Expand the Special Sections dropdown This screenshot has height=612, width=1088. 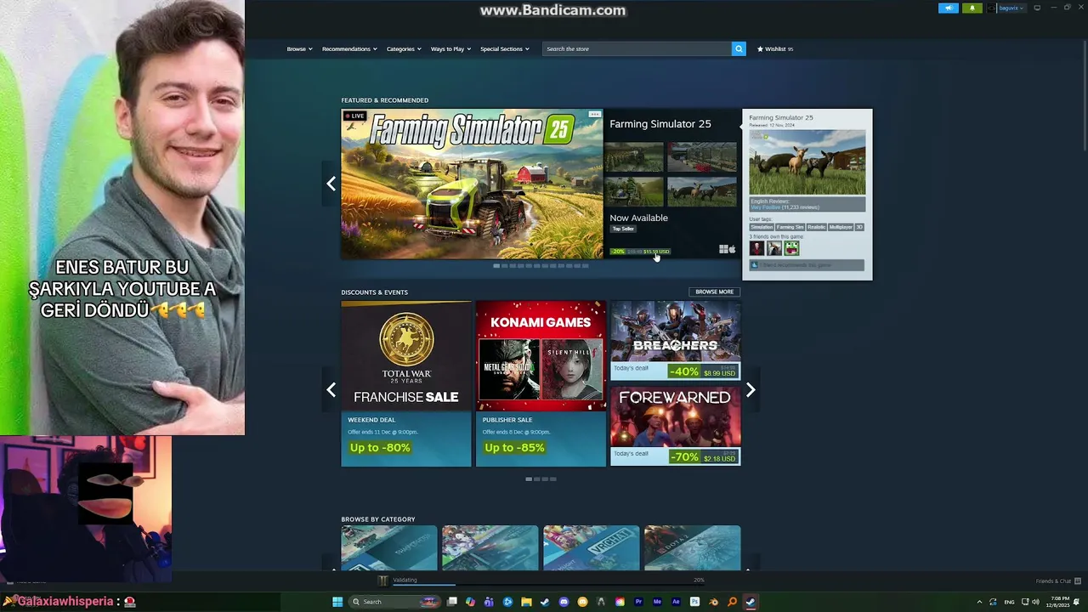(505, 48)
